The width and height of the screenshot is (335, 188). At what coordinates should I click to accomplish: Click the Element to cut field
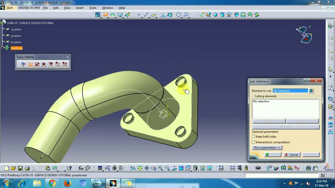click(x=291, y=91)
